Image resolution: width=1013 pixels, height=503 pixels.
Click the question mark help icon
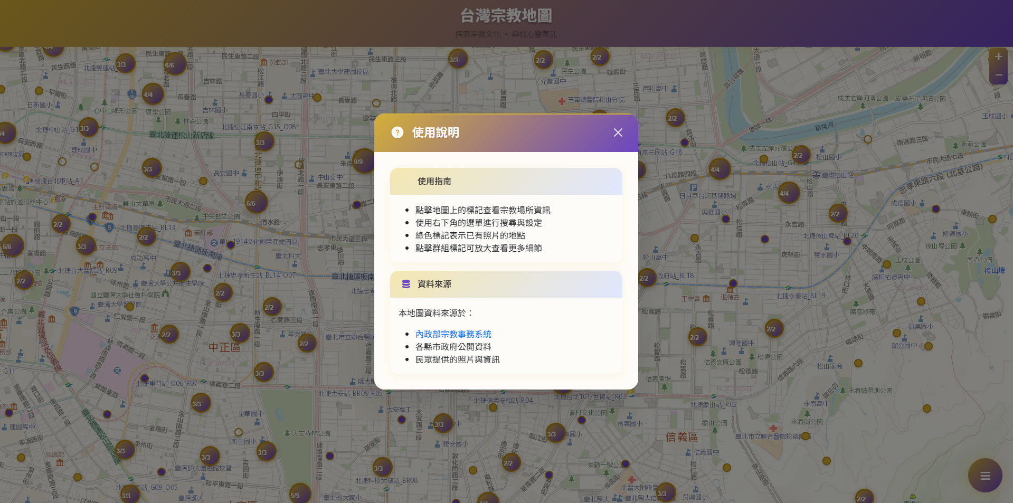pos(397,132)
